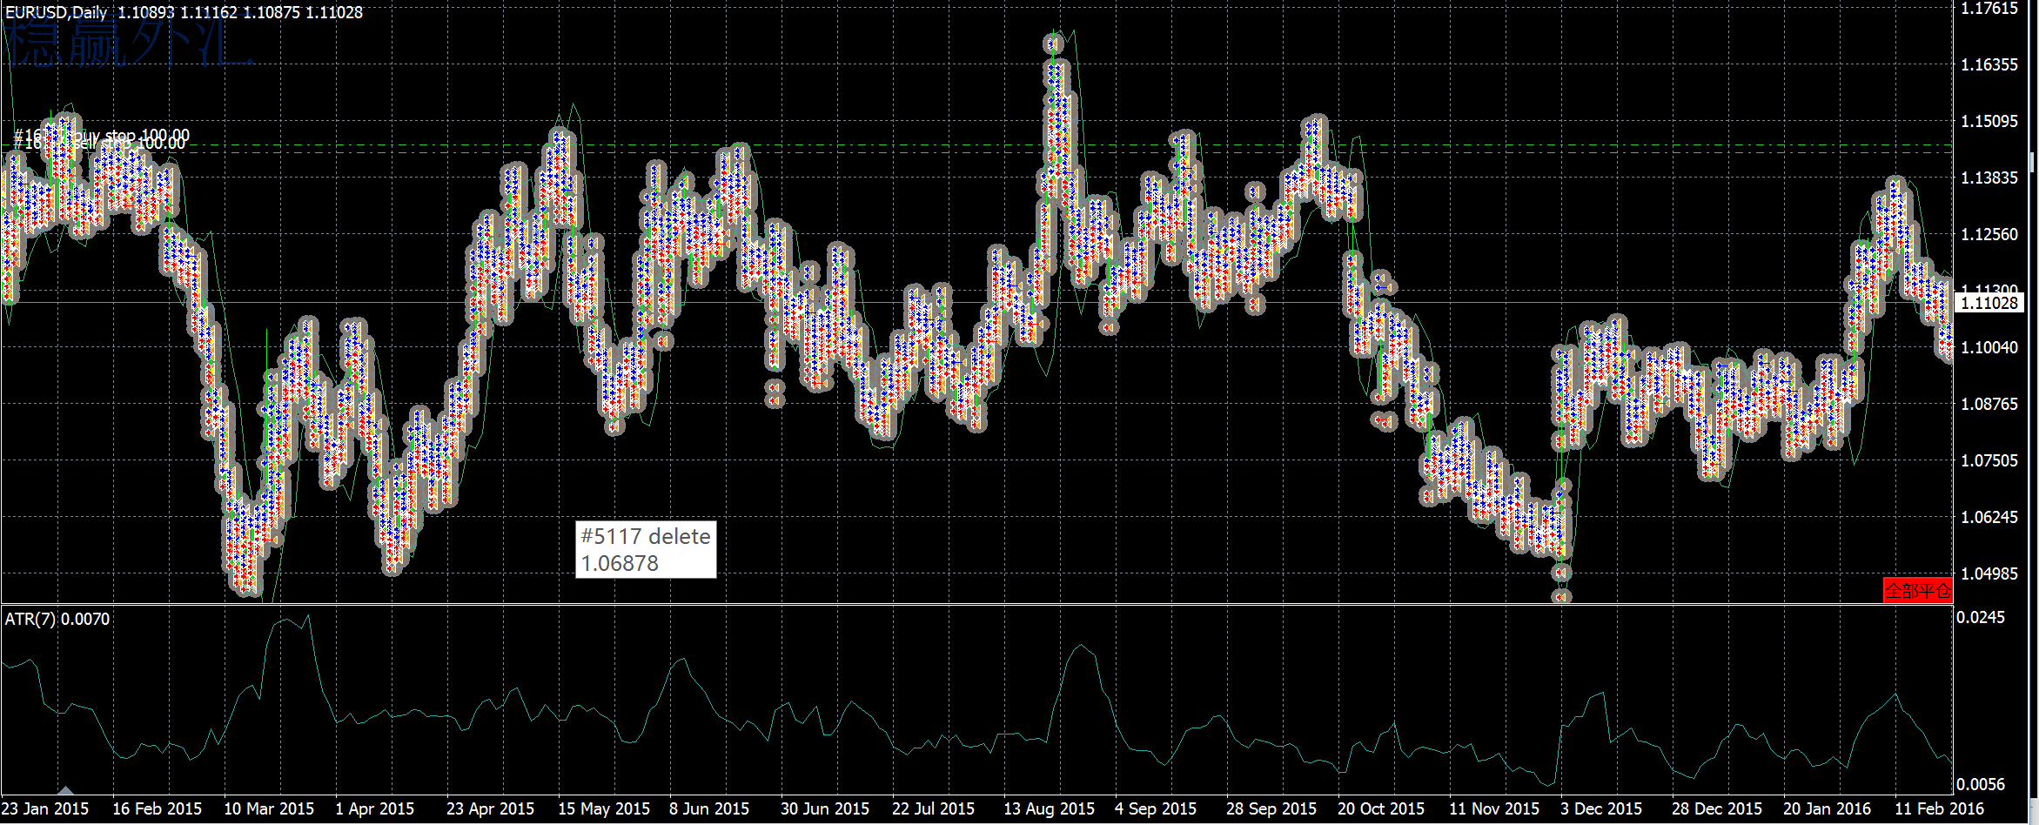Click the 16 Feb 2015 date label
The height and width of the screenshot is (825, 2039).
(x=158, y=808)
